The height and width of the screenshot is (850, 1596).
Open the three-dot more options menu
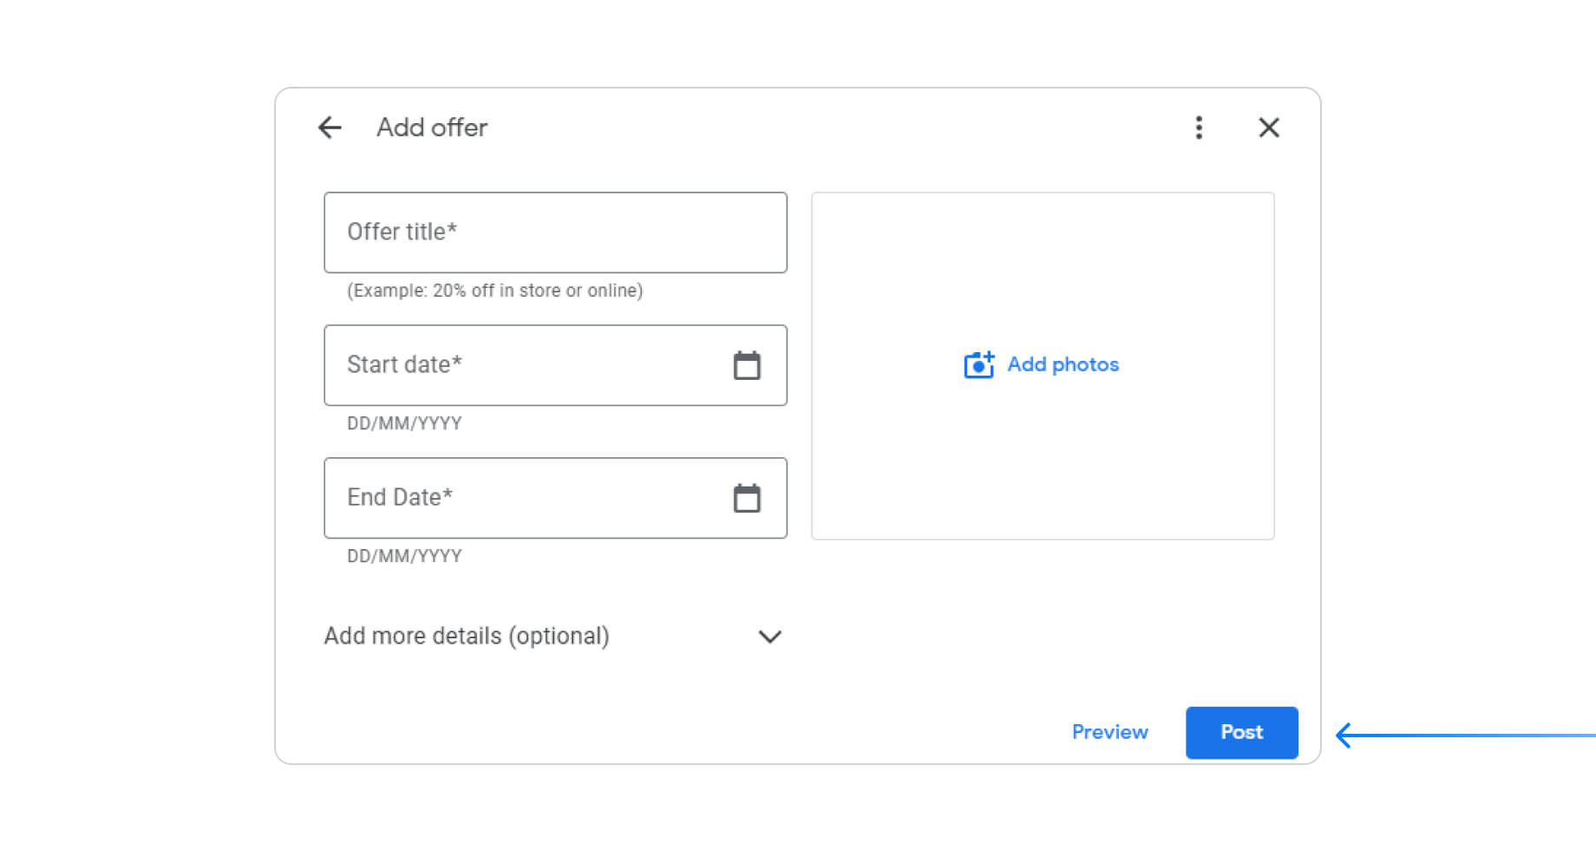click(x=1199, y=127)
